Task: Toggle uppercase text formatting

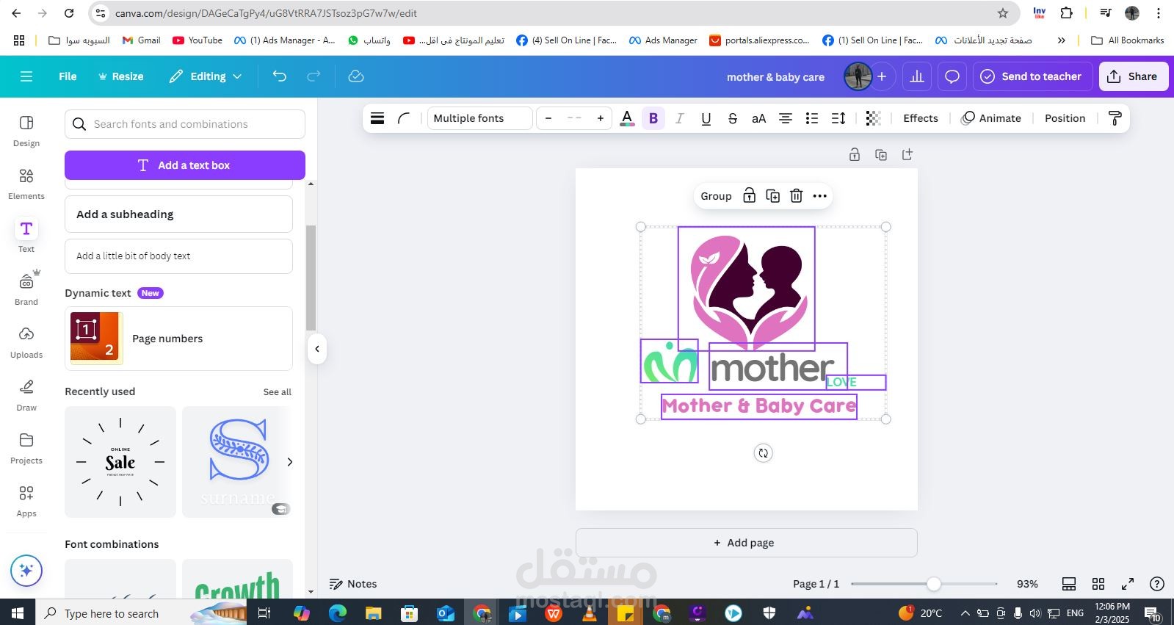Action: [759, 118]
